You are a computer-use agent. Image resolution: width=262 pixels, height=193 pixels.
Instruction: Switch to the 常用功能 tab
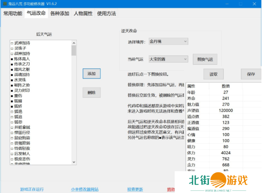[x=13, y=14]
